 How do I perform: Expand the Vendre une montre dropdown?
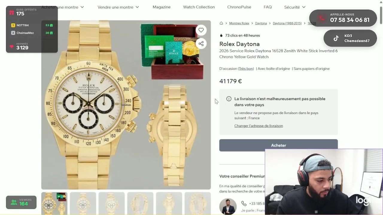click(118, 7)
